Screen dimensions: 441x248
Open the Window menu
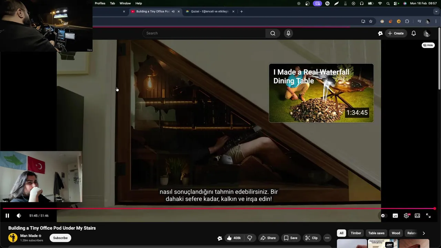[125, 3]
